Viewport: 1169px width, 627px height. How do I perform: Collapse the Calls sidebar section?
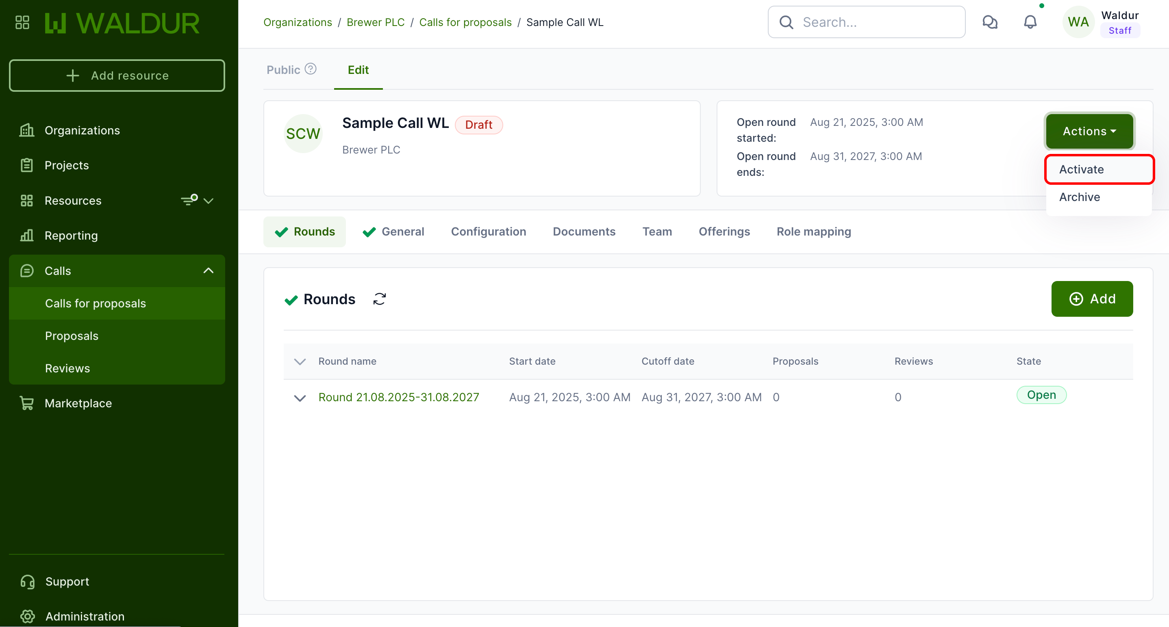[x=208, y=270]
